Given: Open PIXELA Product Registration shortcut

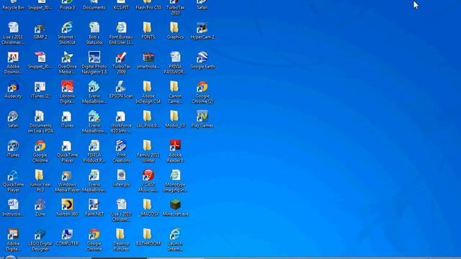Looking at the screenshot, I should tap(94, 151).
